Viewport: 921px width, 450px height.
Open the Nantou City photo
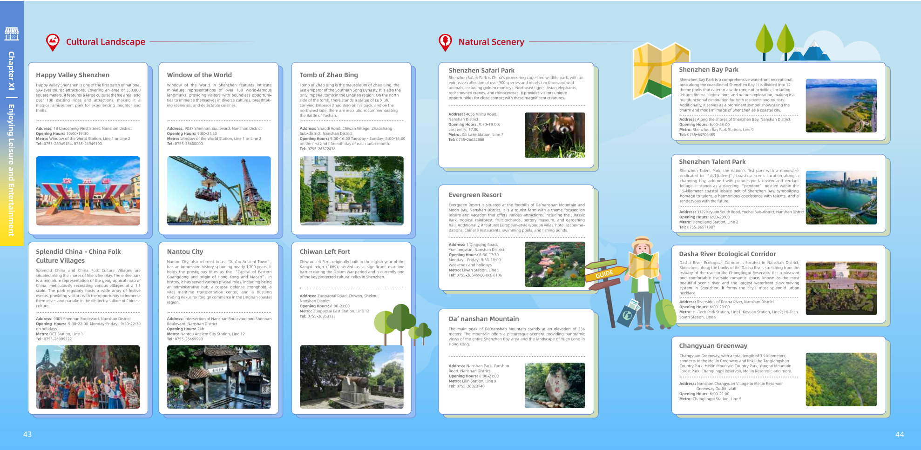point(219,377)
